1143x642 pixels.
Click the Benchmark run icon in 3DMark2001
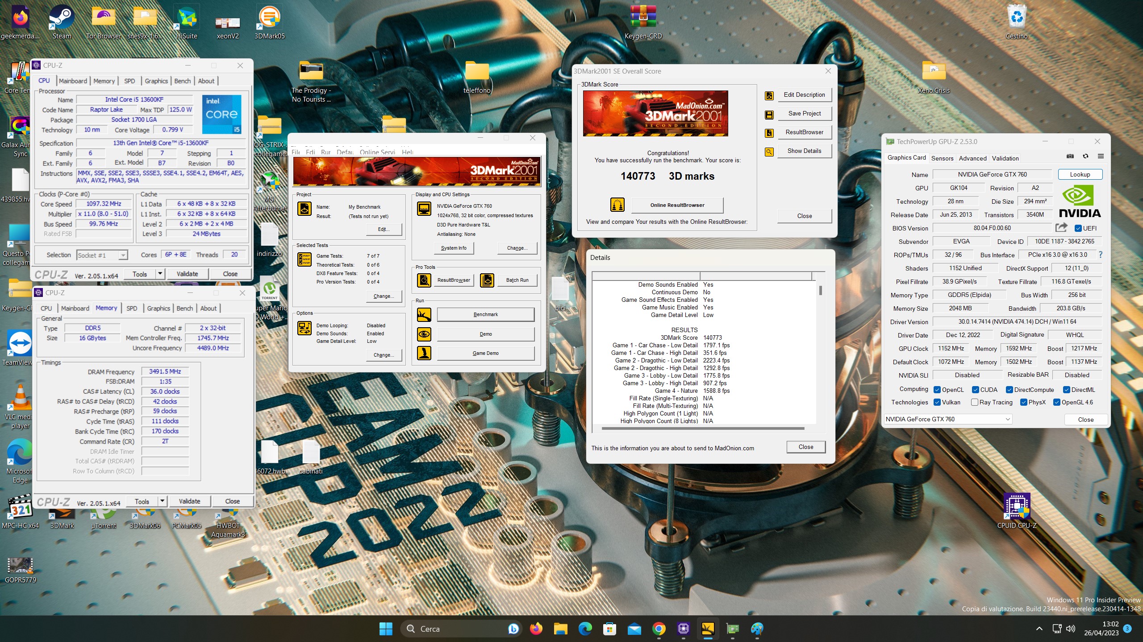424,315
